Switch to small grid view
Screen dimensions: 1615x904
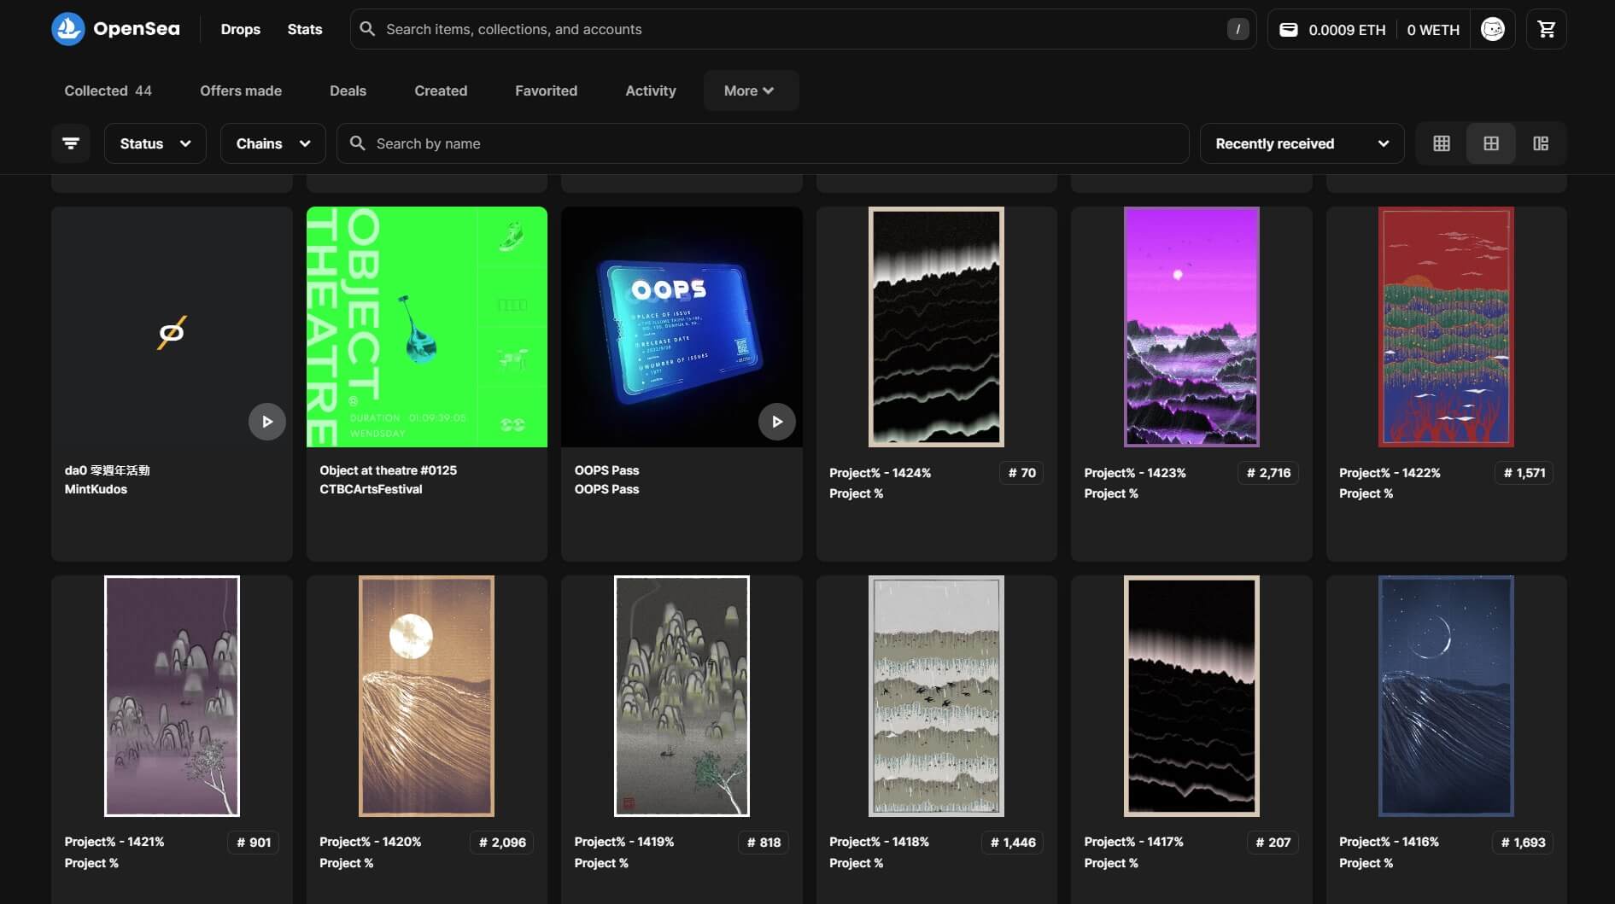(x=1442, y=143)
